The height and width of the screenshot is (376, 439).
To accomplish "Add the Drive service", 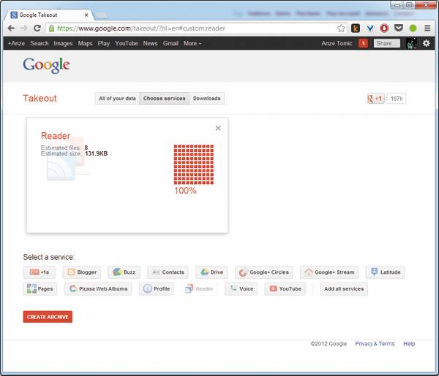I will [x=211, y=272].
